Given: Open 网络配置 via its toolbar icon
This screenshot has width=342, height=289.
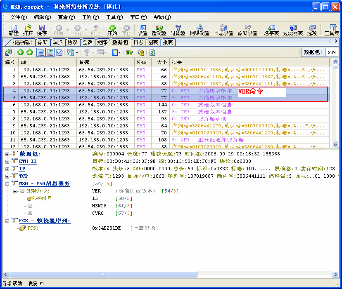Looking at the screenshot, I should coord(200,30).
